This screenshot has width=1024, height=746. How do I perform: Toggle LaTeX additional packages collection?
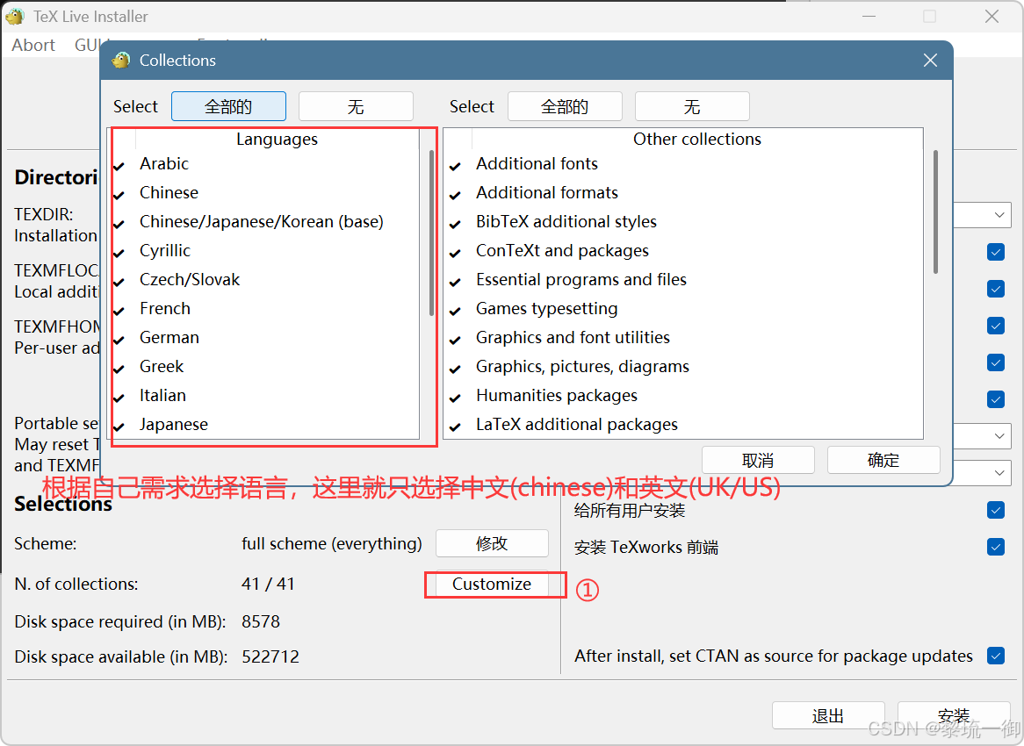pos(456,427)
